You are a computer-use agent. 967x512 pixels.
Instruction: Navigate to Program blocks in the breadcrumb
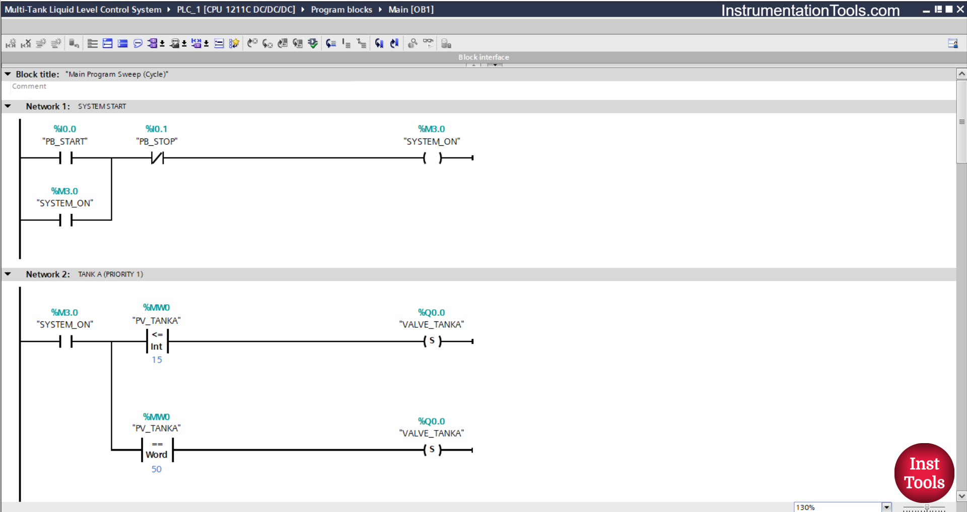tap(341, 10)
